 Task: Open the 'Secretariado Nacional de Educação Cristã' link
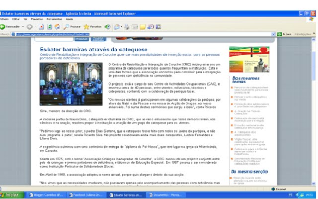coord(249,161)
